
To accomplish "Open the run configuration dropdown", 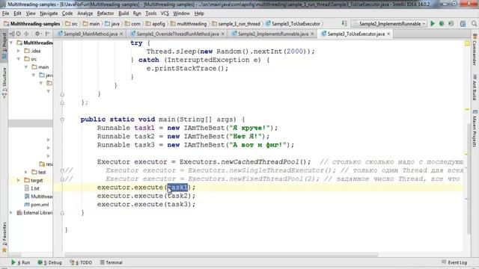I will (x=389, y=23).
